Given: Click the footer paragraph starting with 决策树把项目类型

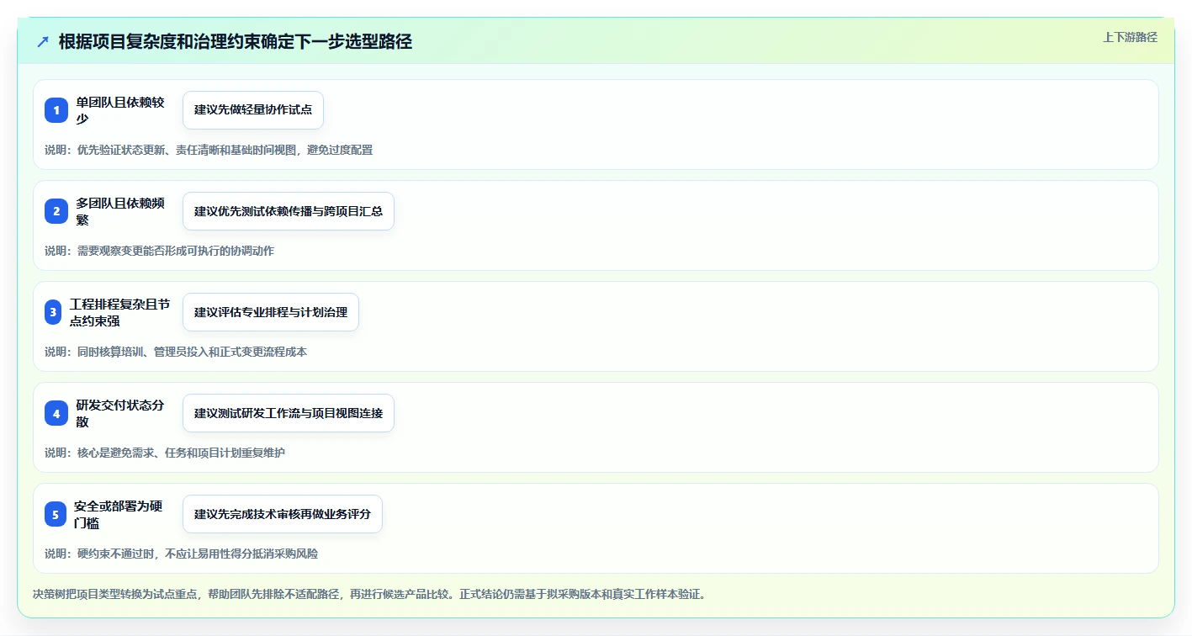Looking at the screenshot, I should 369,594.
